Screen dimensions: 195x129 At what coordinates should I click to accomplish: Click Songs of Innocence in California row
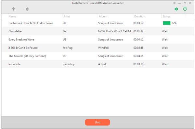(x=110, y=23)
